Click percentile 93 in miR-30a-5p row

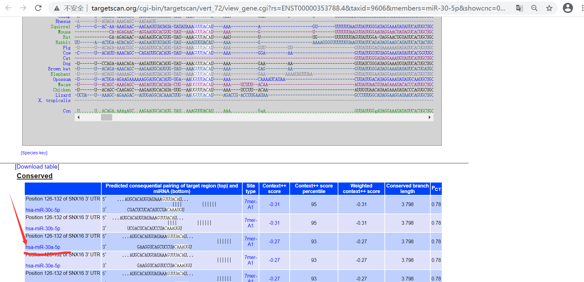tap(314, 242)
